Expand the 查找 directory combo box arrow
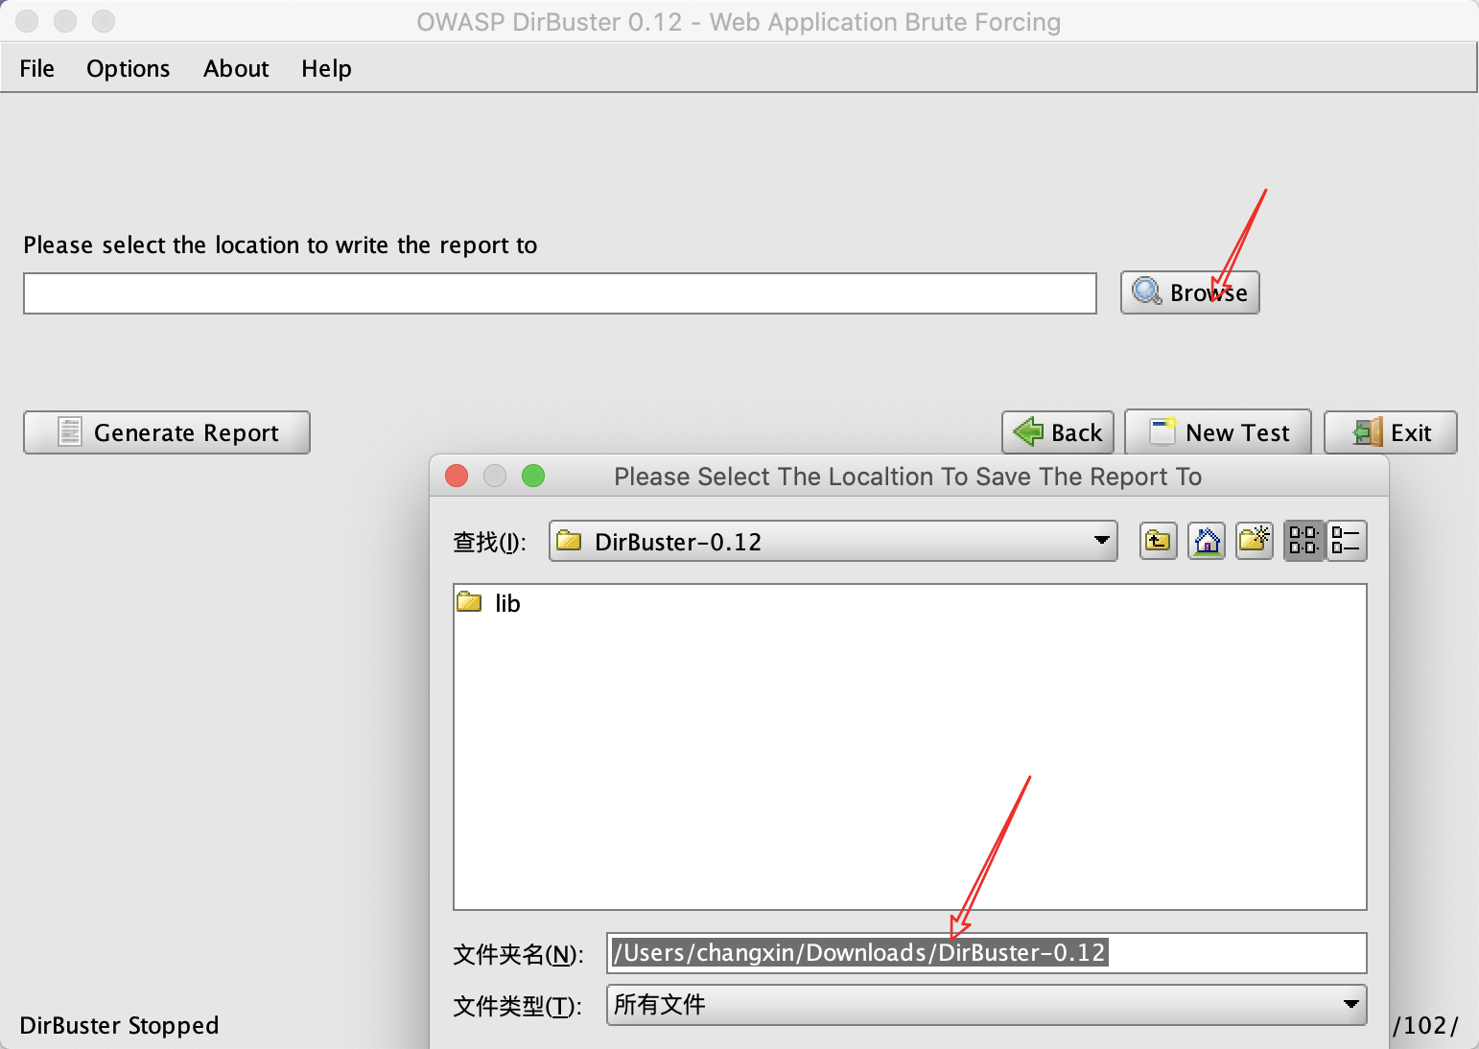 click(x=1100, y=541)
